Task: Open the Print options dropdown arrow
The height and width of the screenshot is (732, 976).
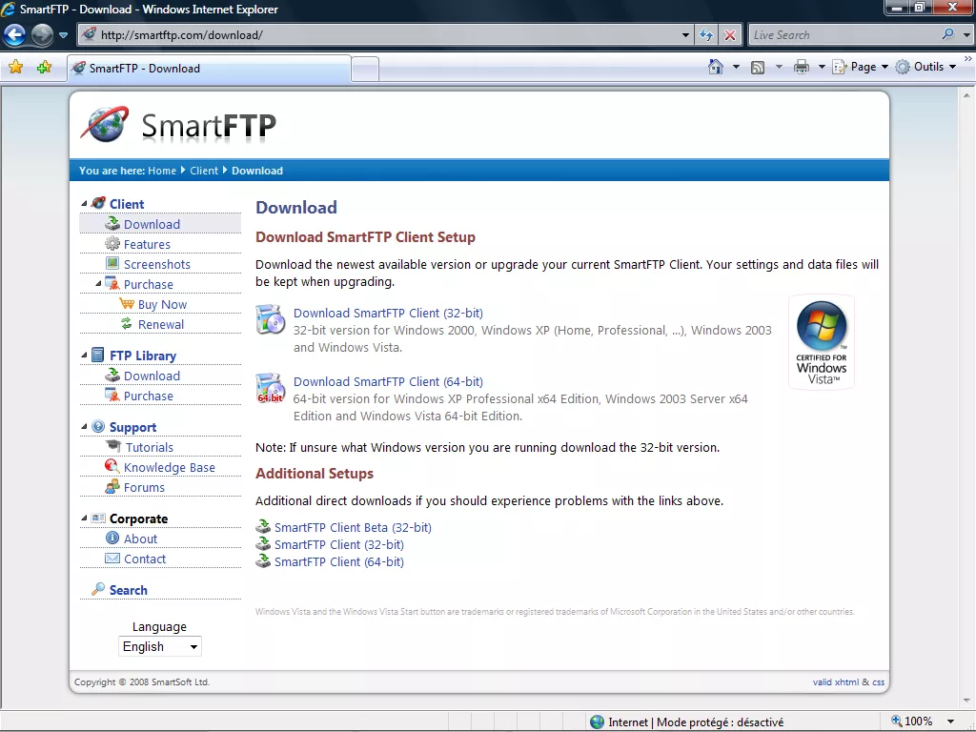Action: click(x=822, y=67)
